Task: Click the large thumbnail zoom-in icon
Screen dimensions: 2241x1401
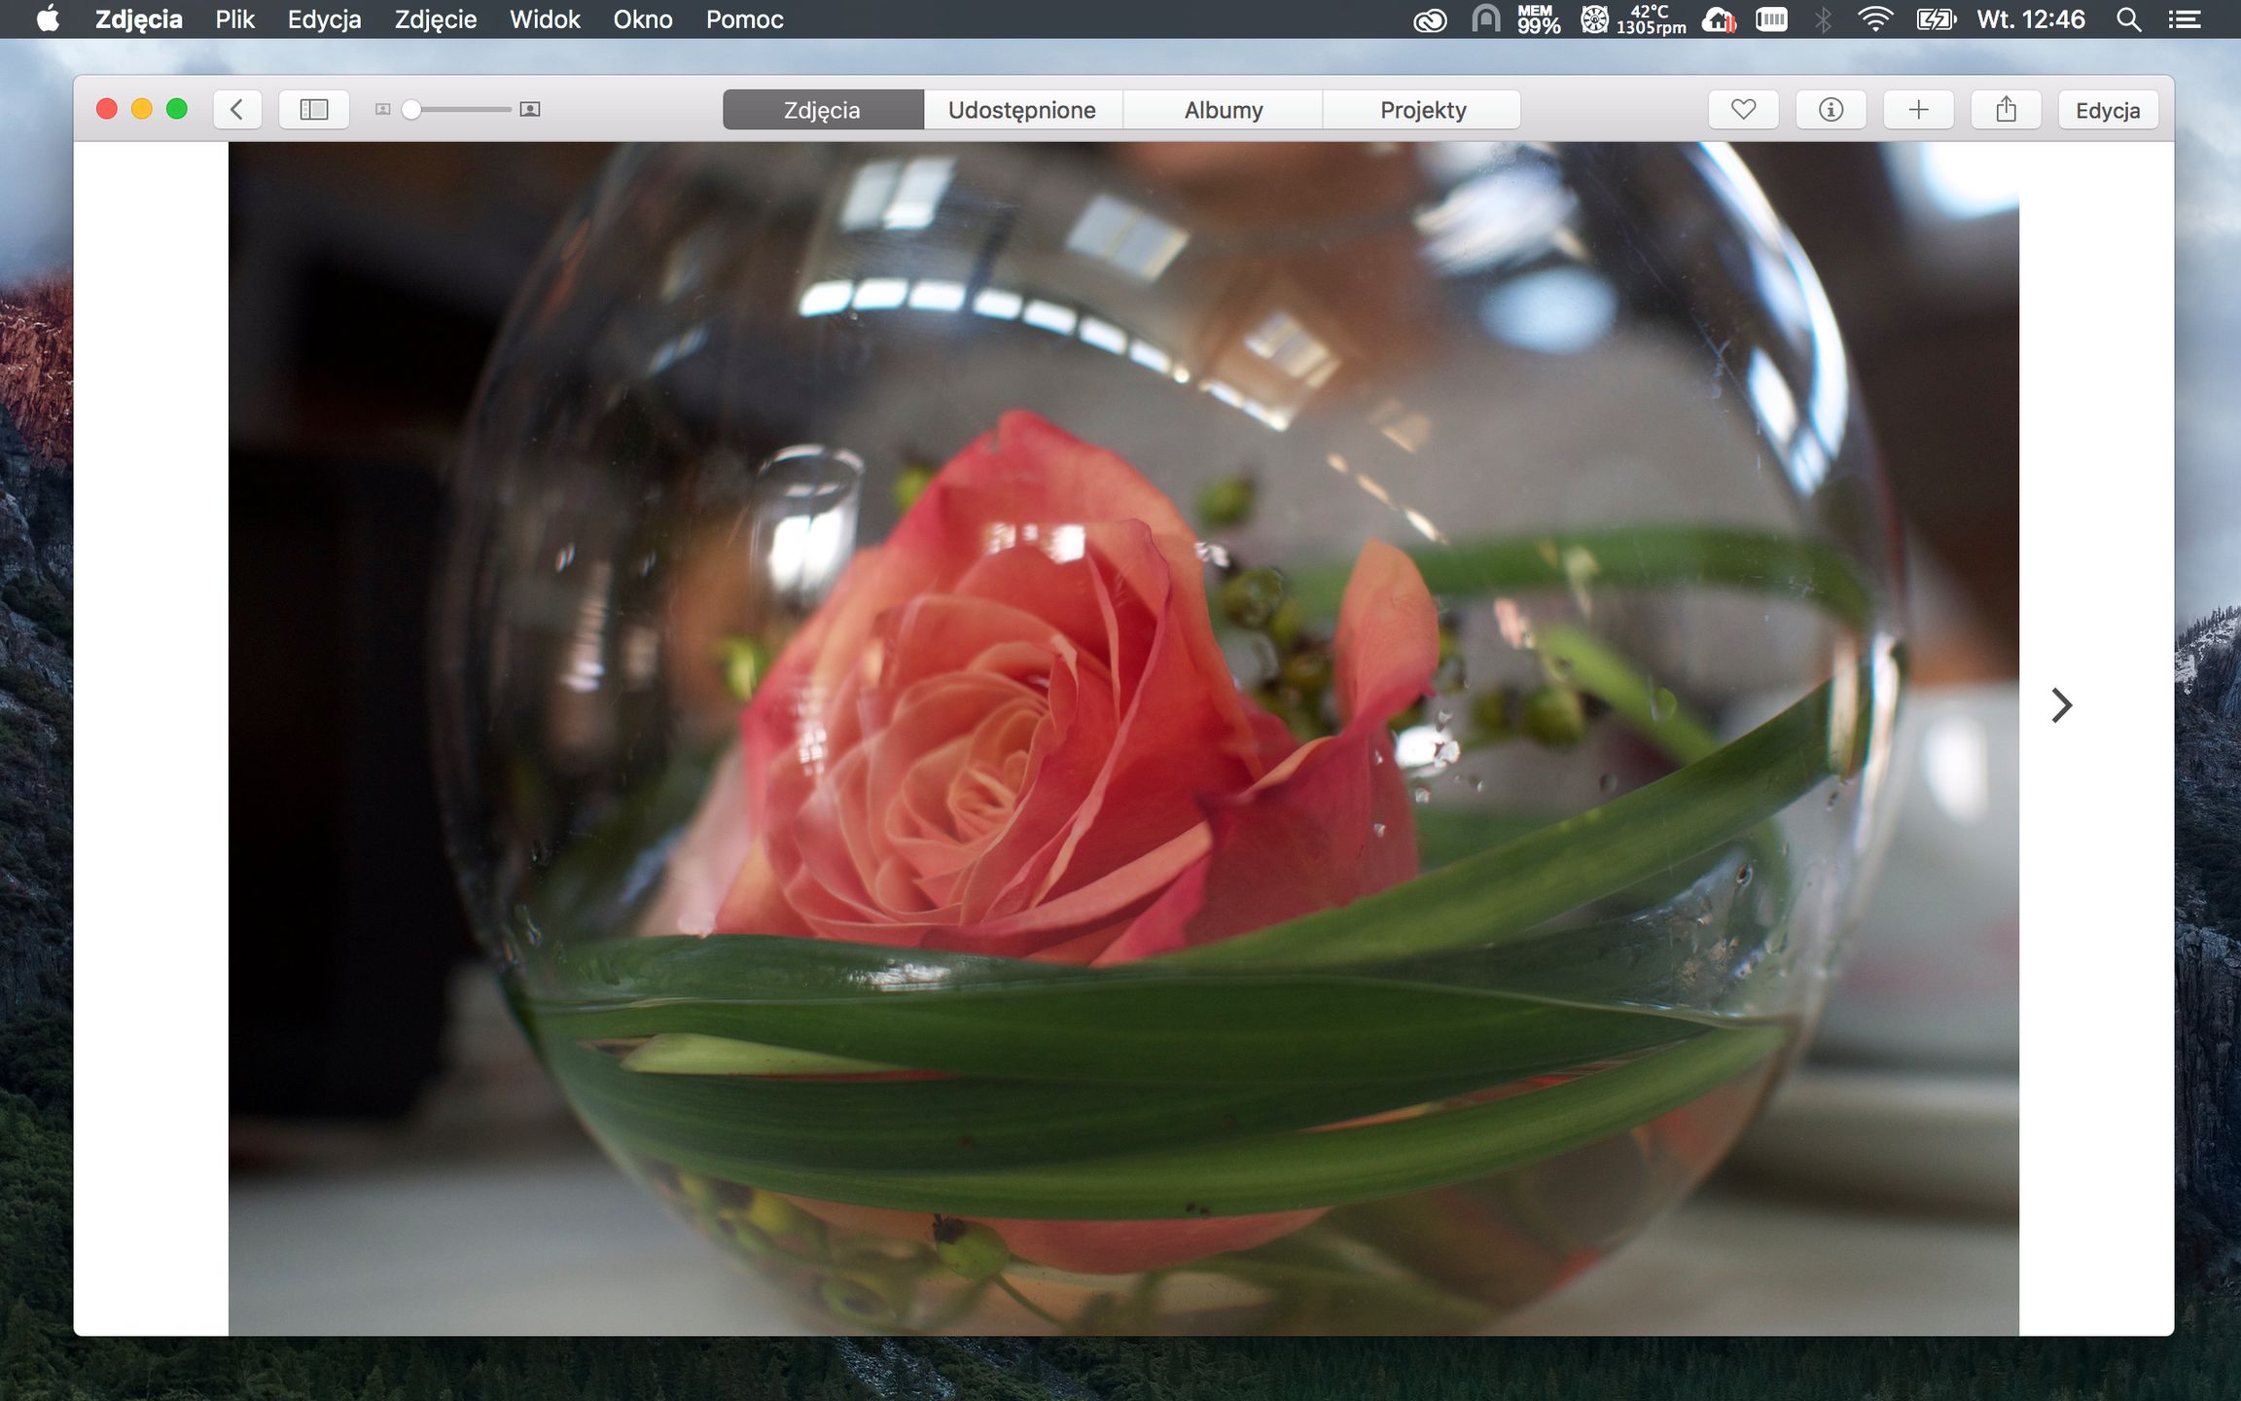Action: pos(530,110)
